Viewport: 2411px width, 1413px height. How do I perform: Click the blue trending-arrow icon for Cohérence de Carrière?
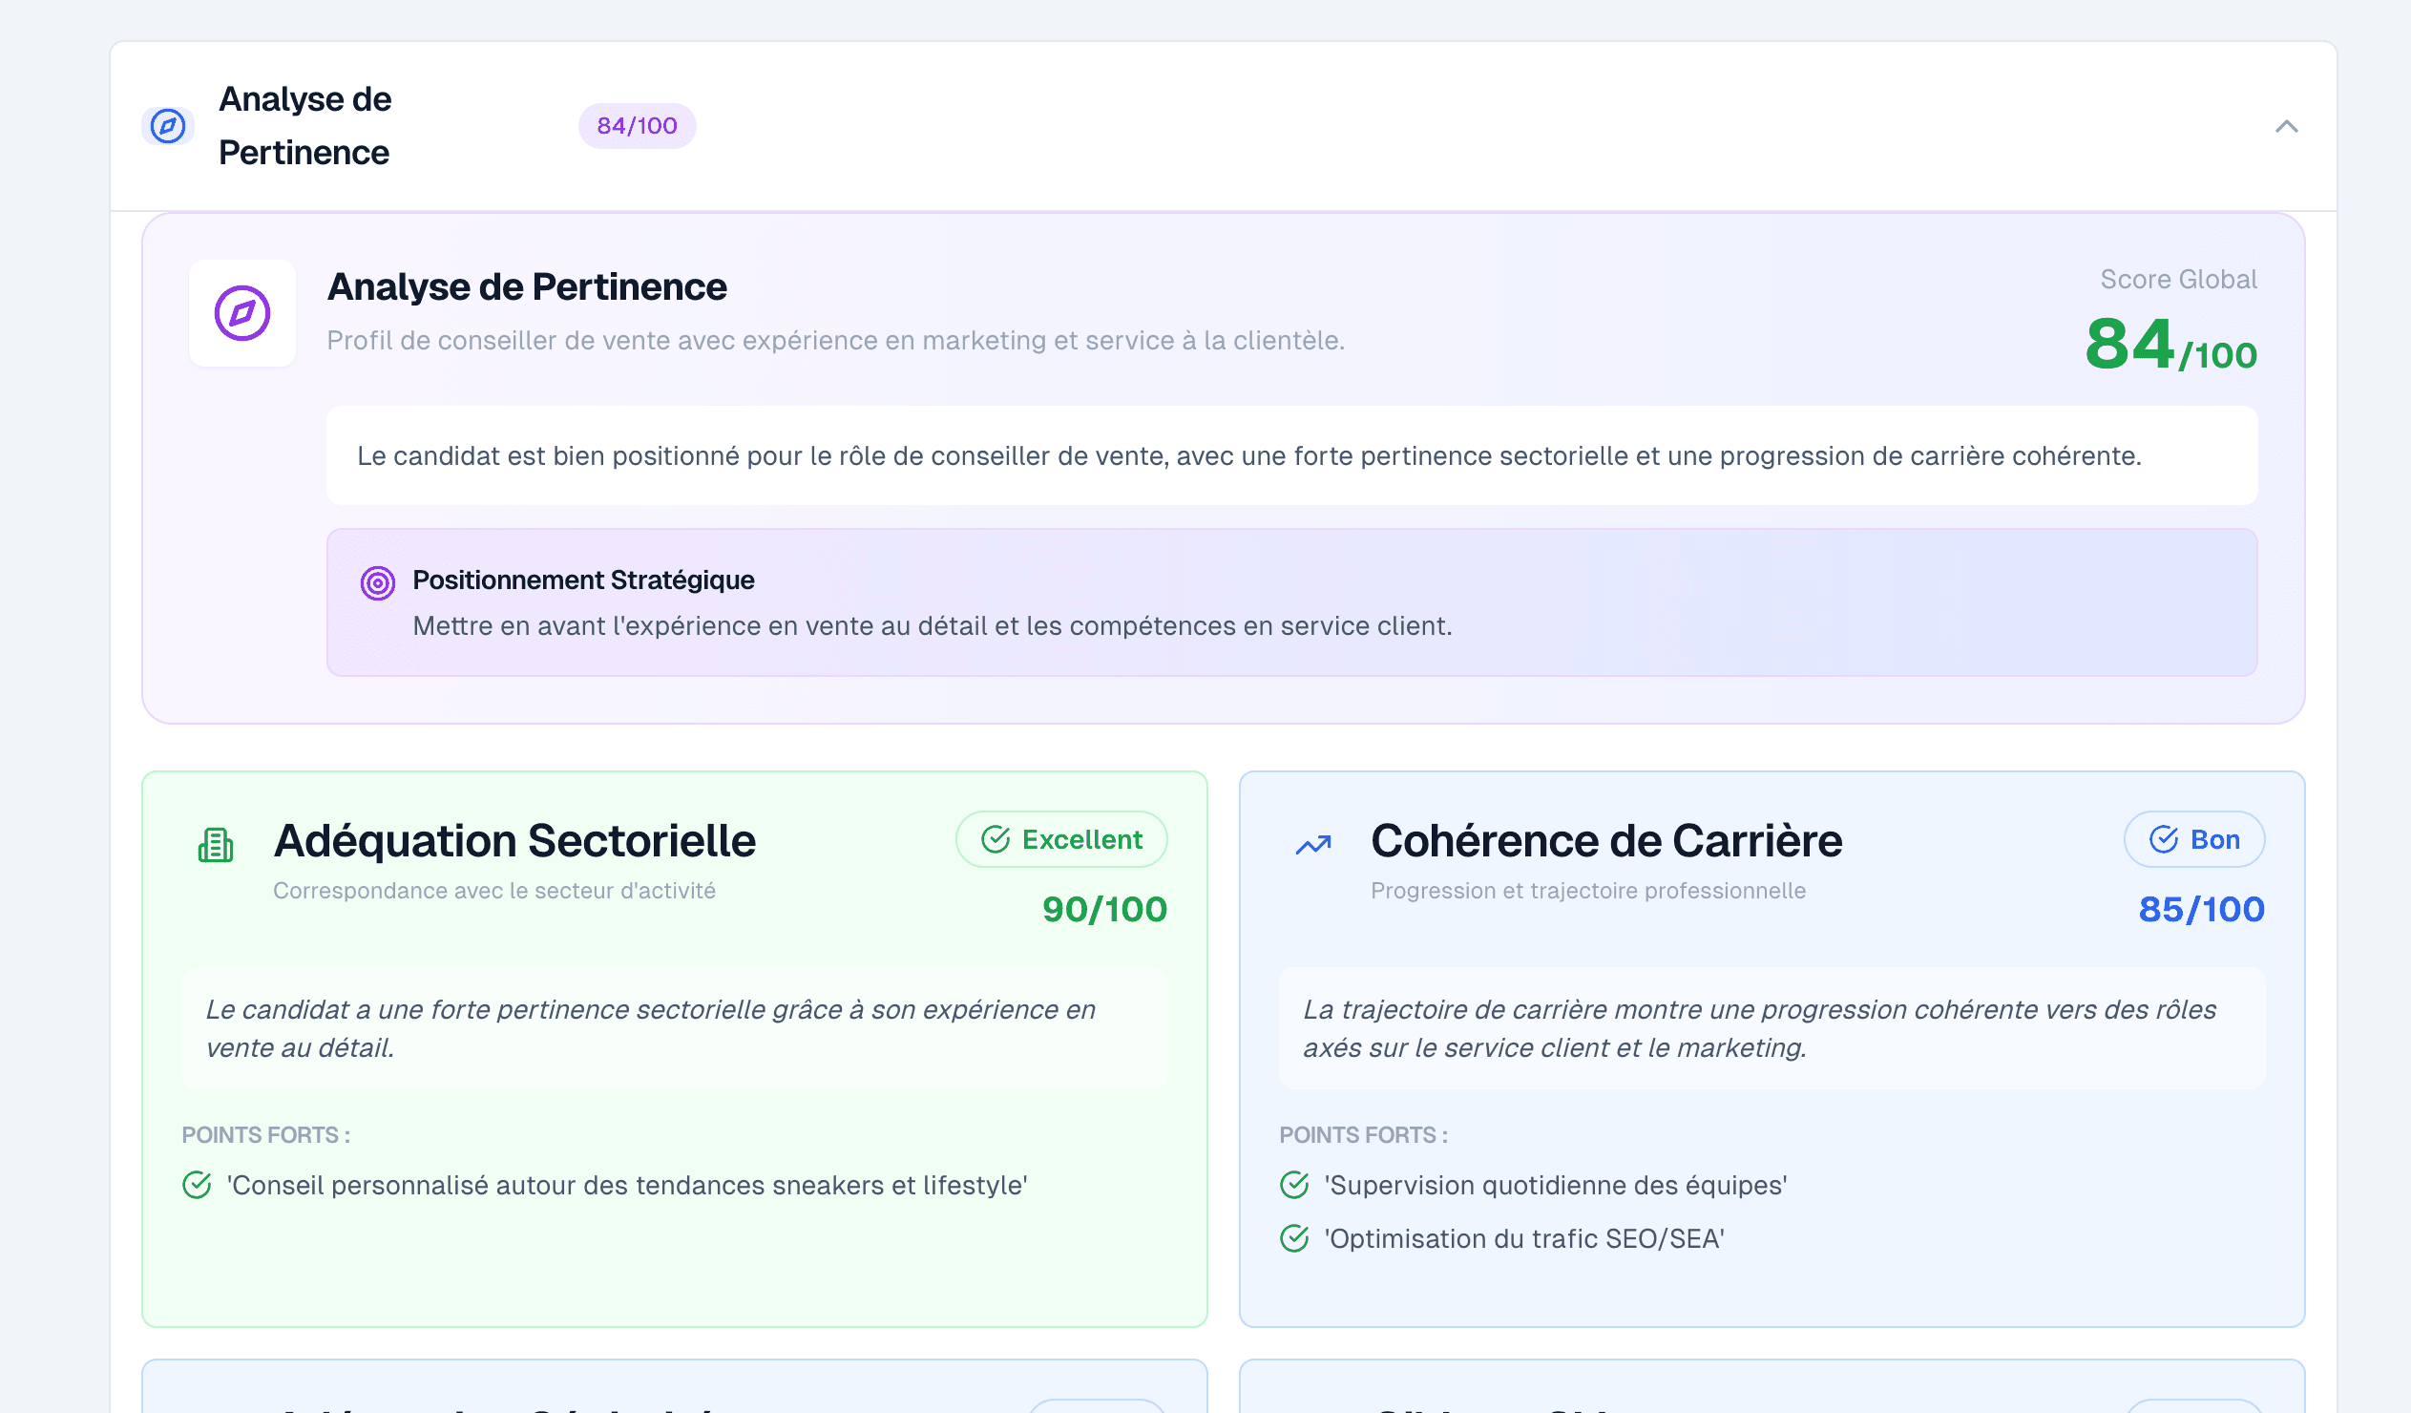(x=1312, y=843)
